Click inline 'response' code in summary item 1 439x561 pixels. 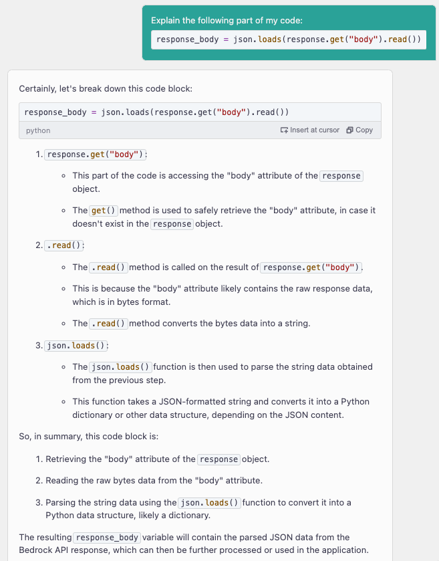pyautogui.click(x=218, y=459)
